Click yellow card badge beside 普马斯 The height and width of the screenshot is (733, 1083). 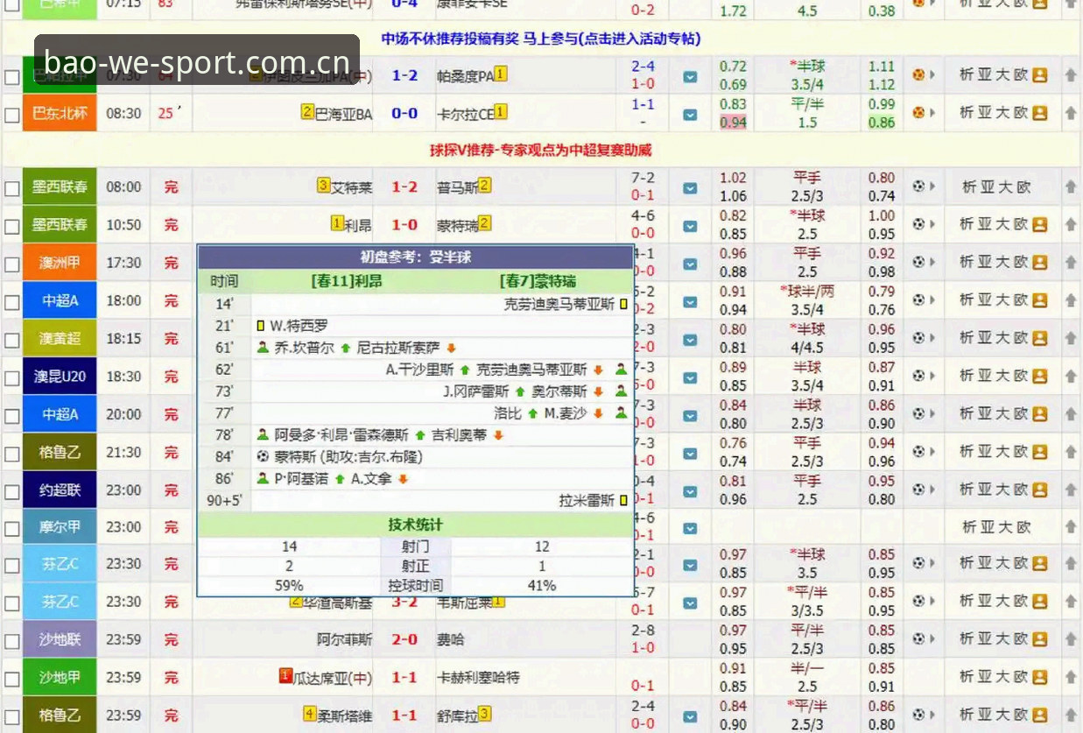pyautogui.click(x=484, y=185)
